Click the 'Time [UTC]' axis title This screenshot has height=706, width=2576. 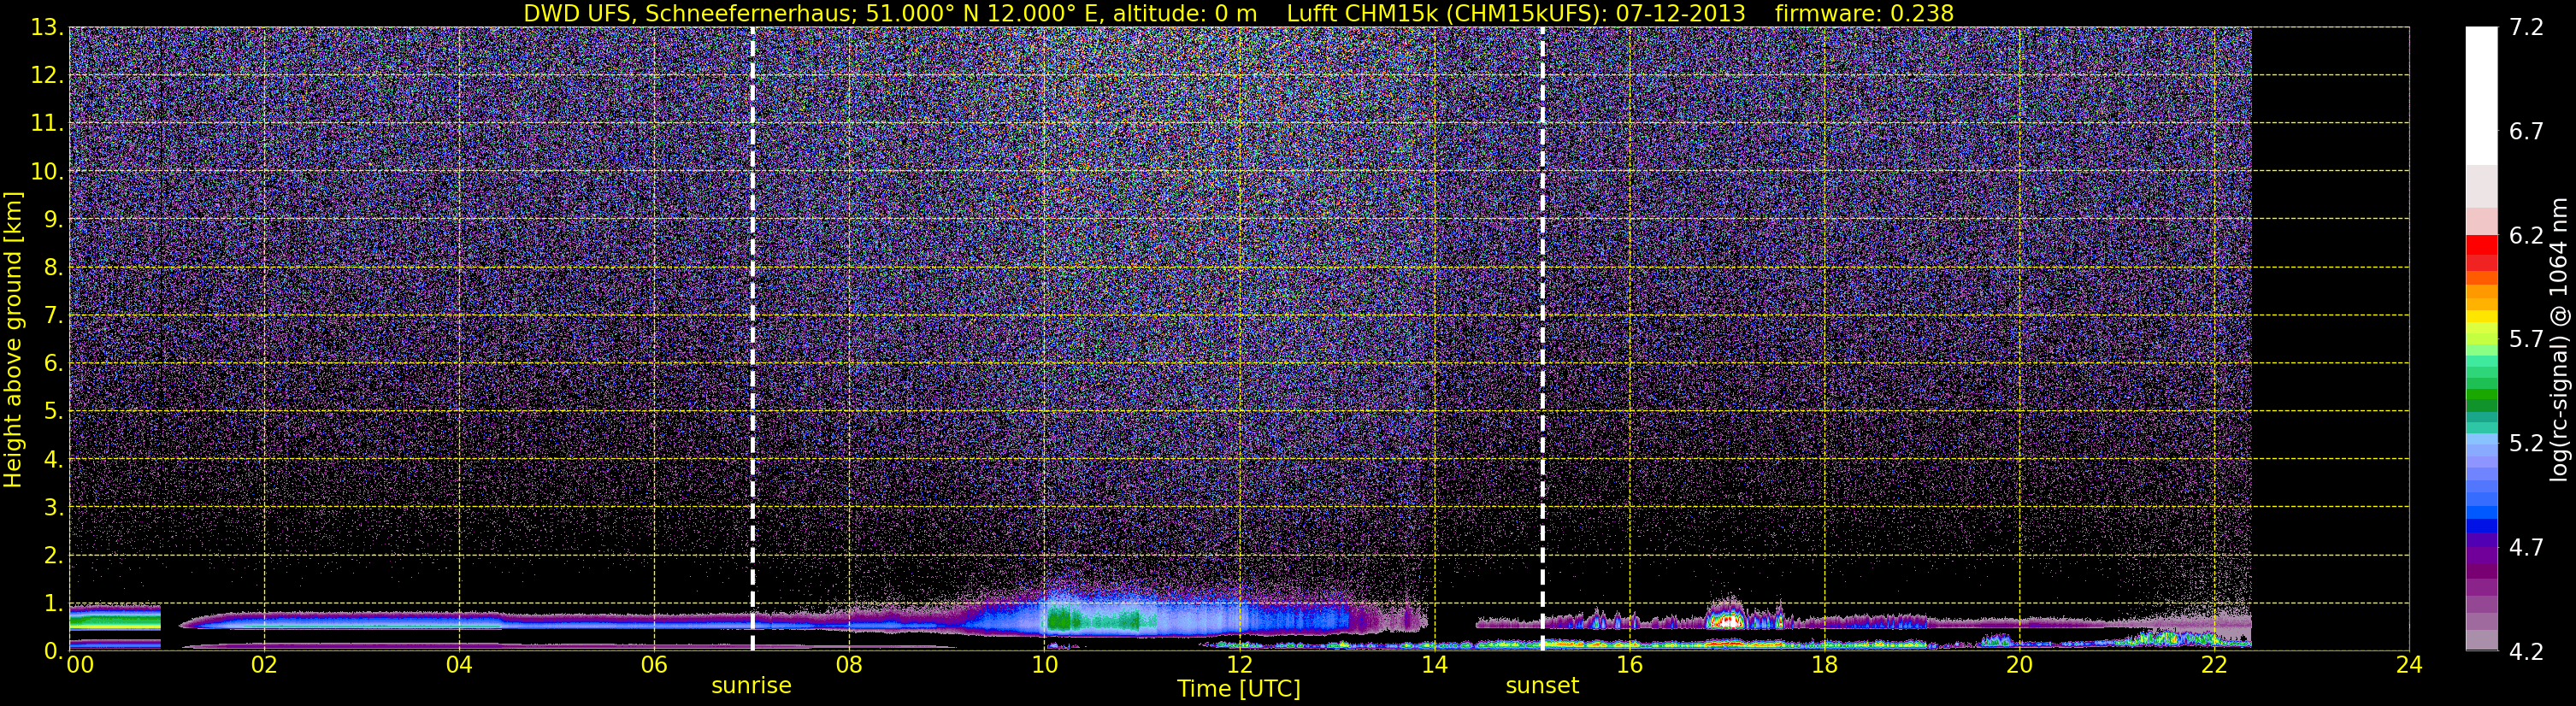click(1238, 689)
